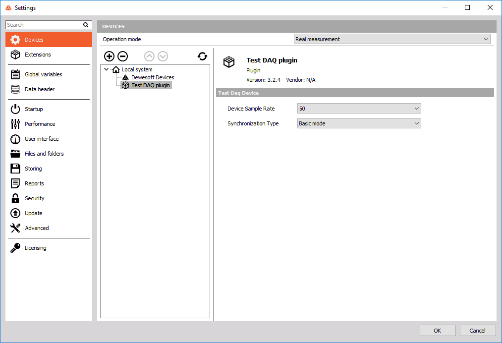This screenshot has width=502, height=343.
Task: Close the Settings window
Action: 490,7
